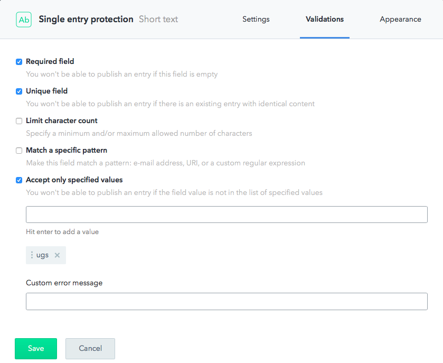Screen dimensions: 443x363
Task: Uncheck the Unique field checkbox
Action: [19, 91]
